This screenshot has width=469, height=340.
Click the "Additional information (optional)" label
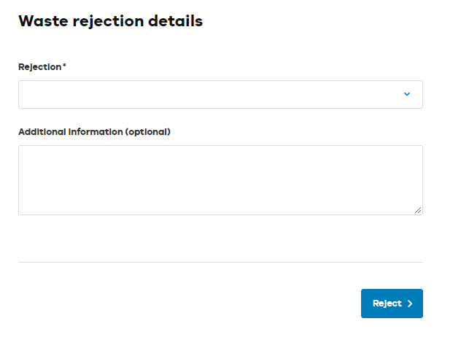point(94,132)
